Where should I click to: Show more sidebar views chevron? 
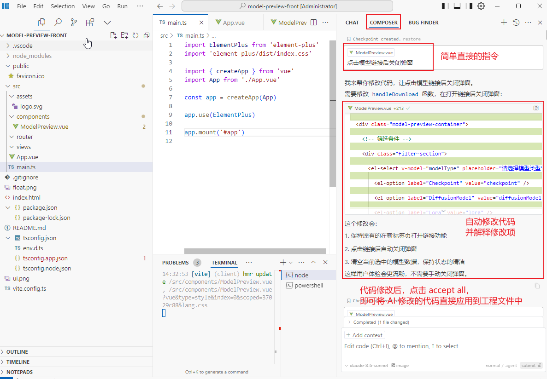[x=107, y=23]
